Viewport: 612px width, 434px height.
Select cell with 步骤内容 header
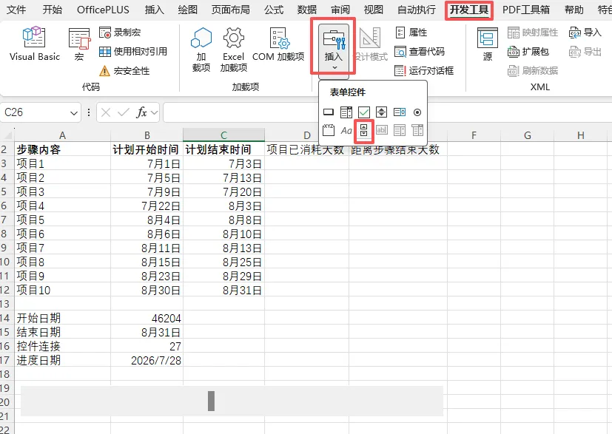(x=62, y=149)
